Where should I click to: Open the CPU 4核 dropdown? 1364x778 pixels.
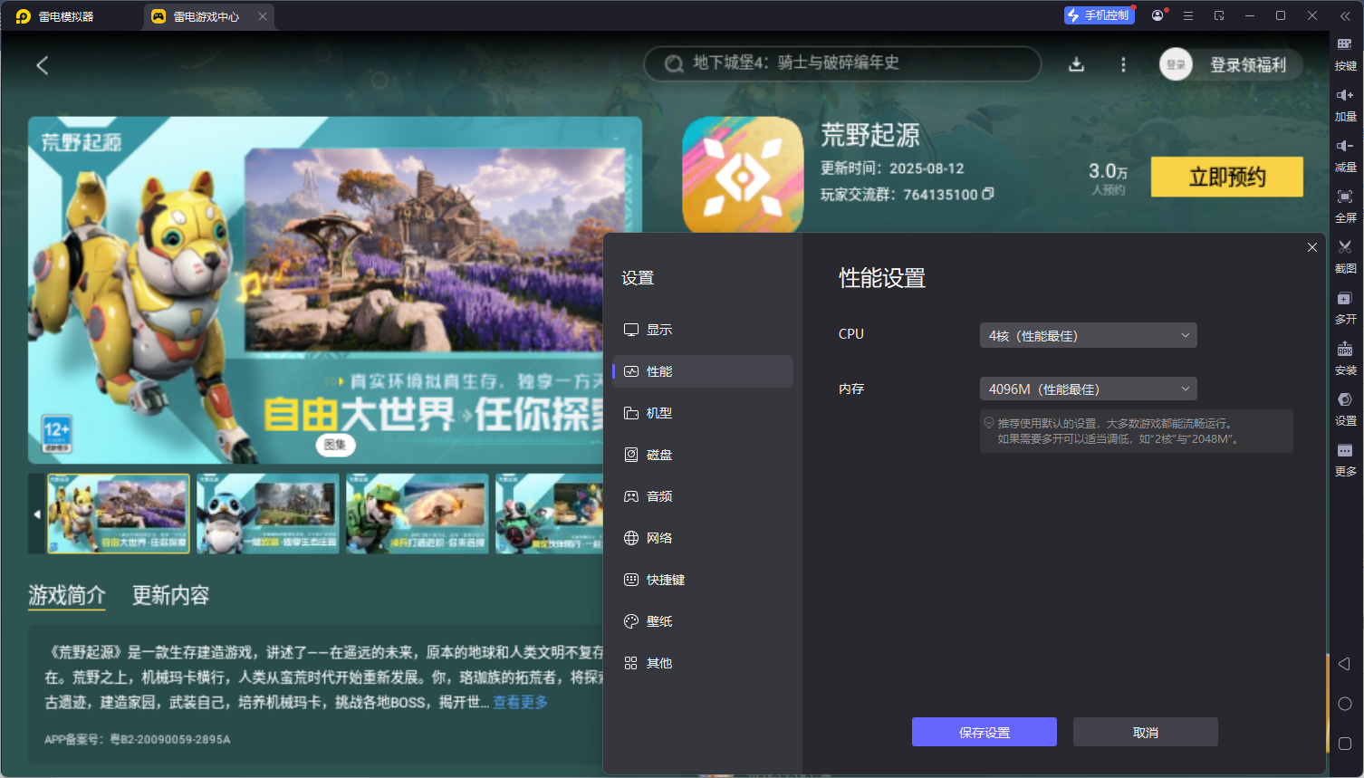tap(1089, 335)
